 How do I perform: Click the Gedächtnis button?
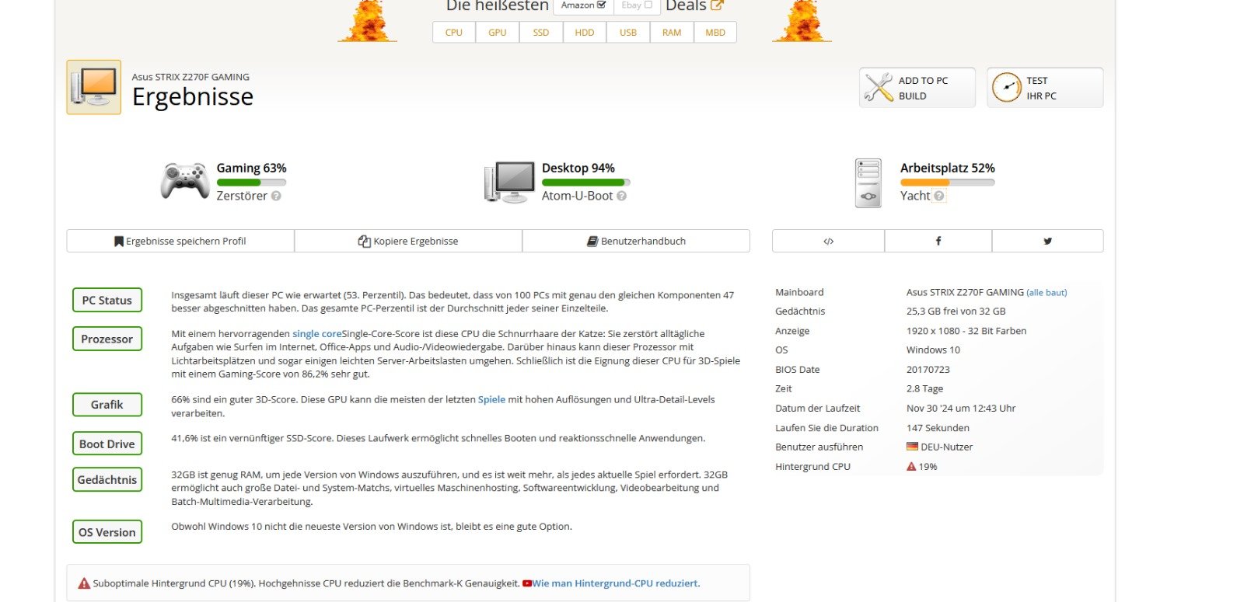pos(107,479)
